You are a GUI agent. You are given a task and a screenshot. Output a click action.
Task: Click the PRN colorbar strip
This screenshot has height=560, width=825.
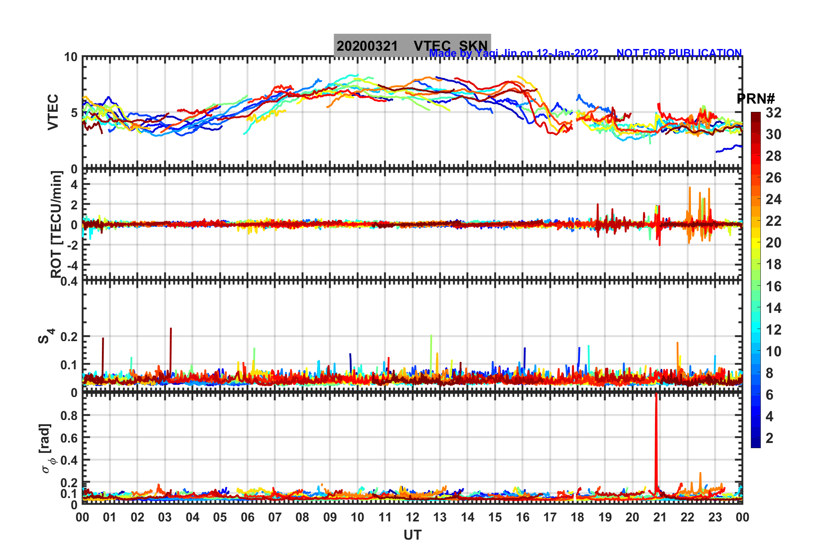[756, 280]
